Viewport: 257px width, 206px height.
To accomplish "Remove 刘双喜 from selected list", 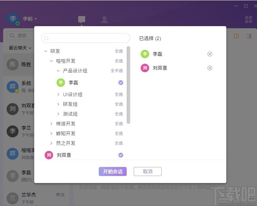I will 210,68.
